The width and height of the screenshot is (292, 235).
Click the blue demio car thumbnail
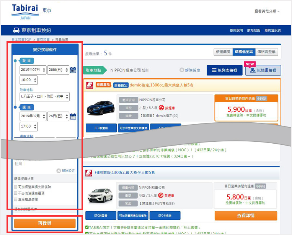101,108
